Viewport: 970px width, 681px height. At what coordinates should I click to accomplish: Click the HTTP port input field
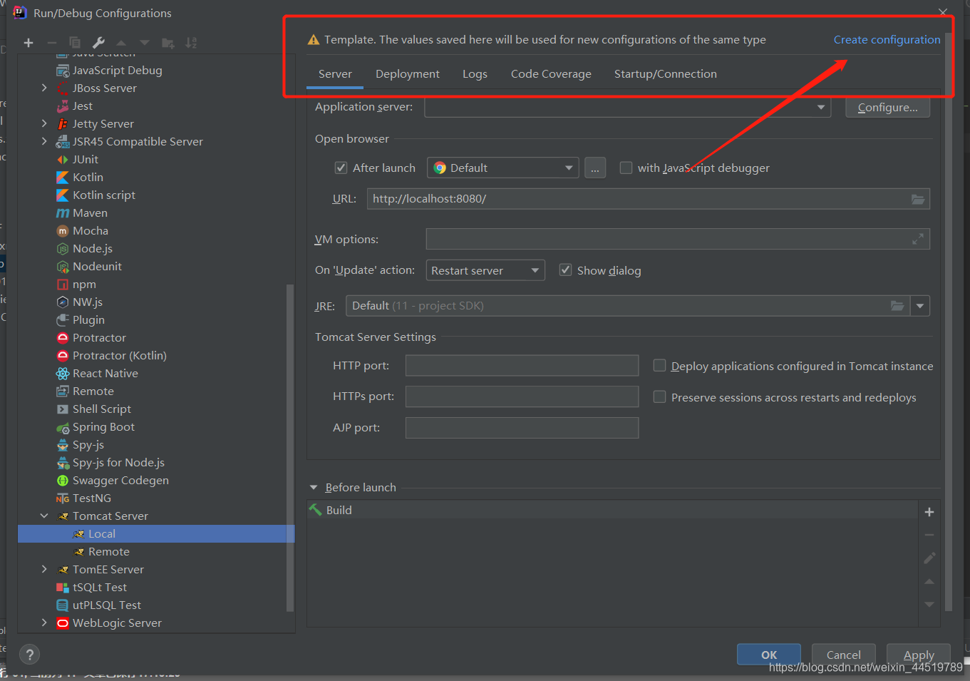point(522,366)
